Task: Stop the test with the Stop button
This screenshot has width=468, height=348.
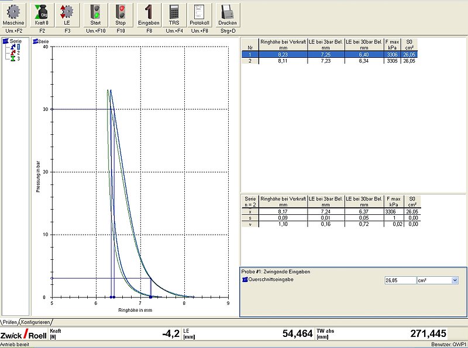Action: (x=121, y=15)
